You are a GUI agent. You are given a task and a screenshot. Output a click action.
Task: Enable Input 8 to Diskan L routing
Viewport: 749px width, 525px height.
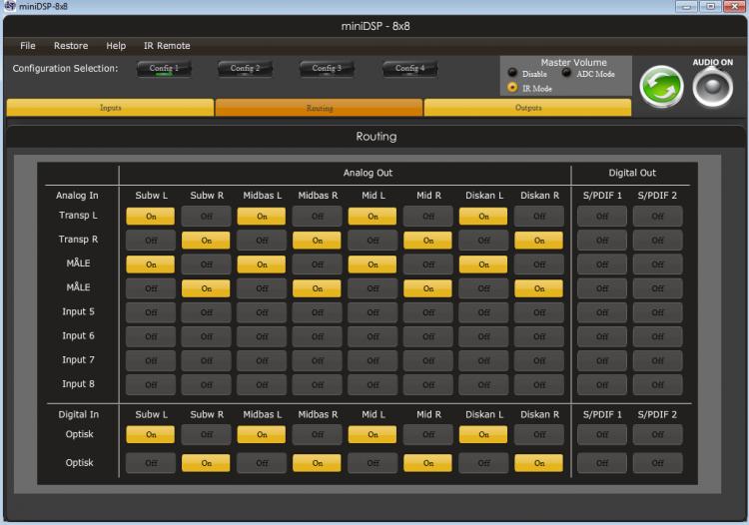point(483,384)
